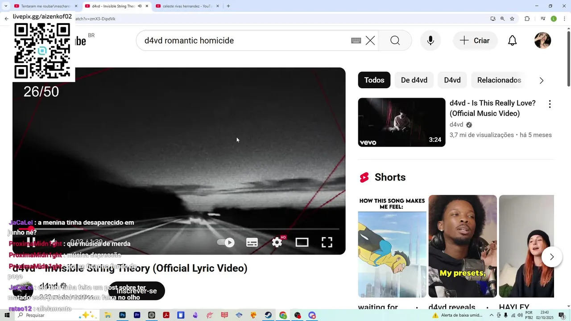The width and height of the screenshot is (571, 321).
Task: Open the d4vd channel name under suggested video
Action: [x=456, y=125]
